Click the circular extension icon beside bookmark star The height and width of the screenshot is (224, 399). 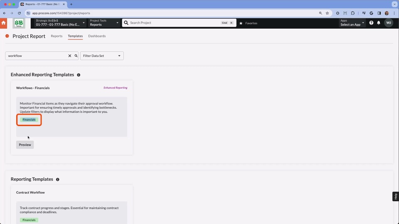click(x=337, y=13)
